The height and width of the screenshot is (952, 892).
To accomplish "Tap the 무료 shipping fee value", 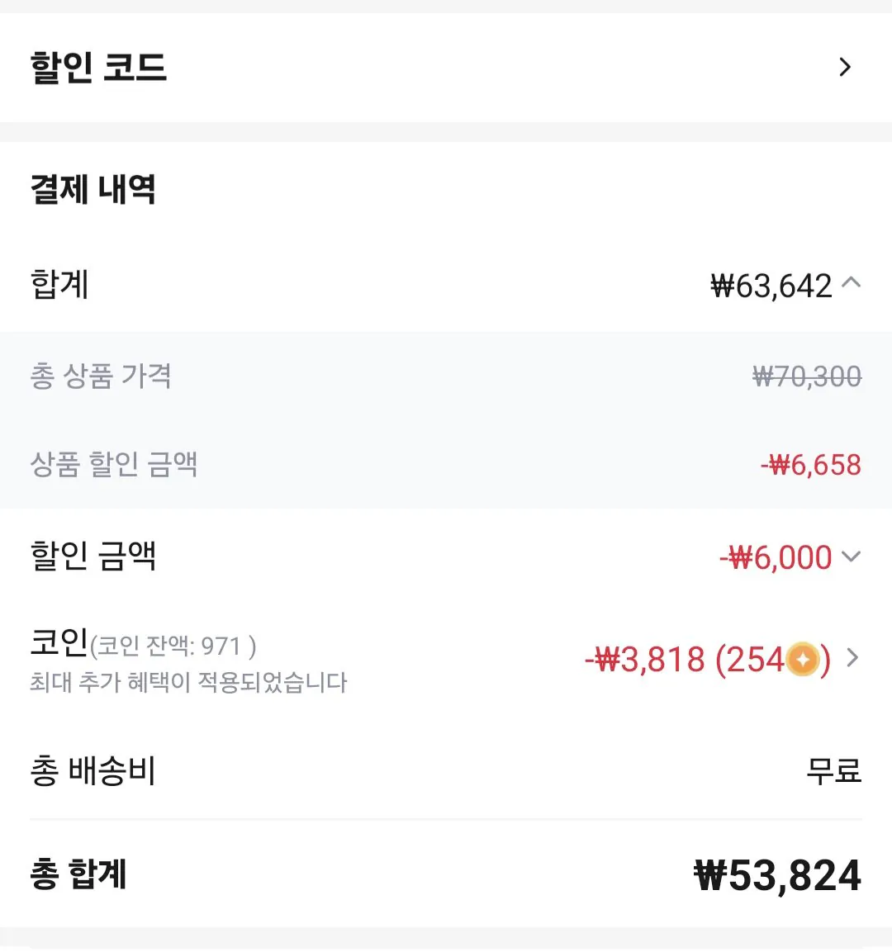I will click(833, 770).
